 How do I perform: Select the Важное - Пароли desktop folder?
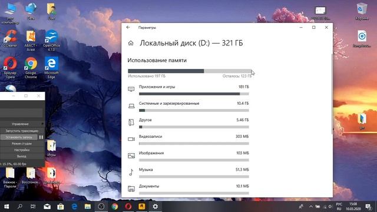(10, 178)
